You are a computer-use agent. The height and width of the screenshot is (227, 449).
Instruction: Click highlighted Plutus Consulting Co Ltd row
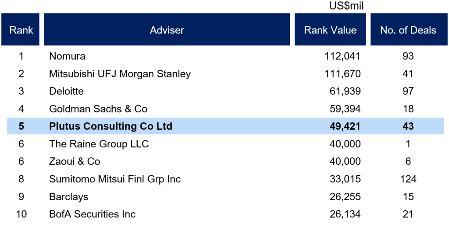[226, 126]
